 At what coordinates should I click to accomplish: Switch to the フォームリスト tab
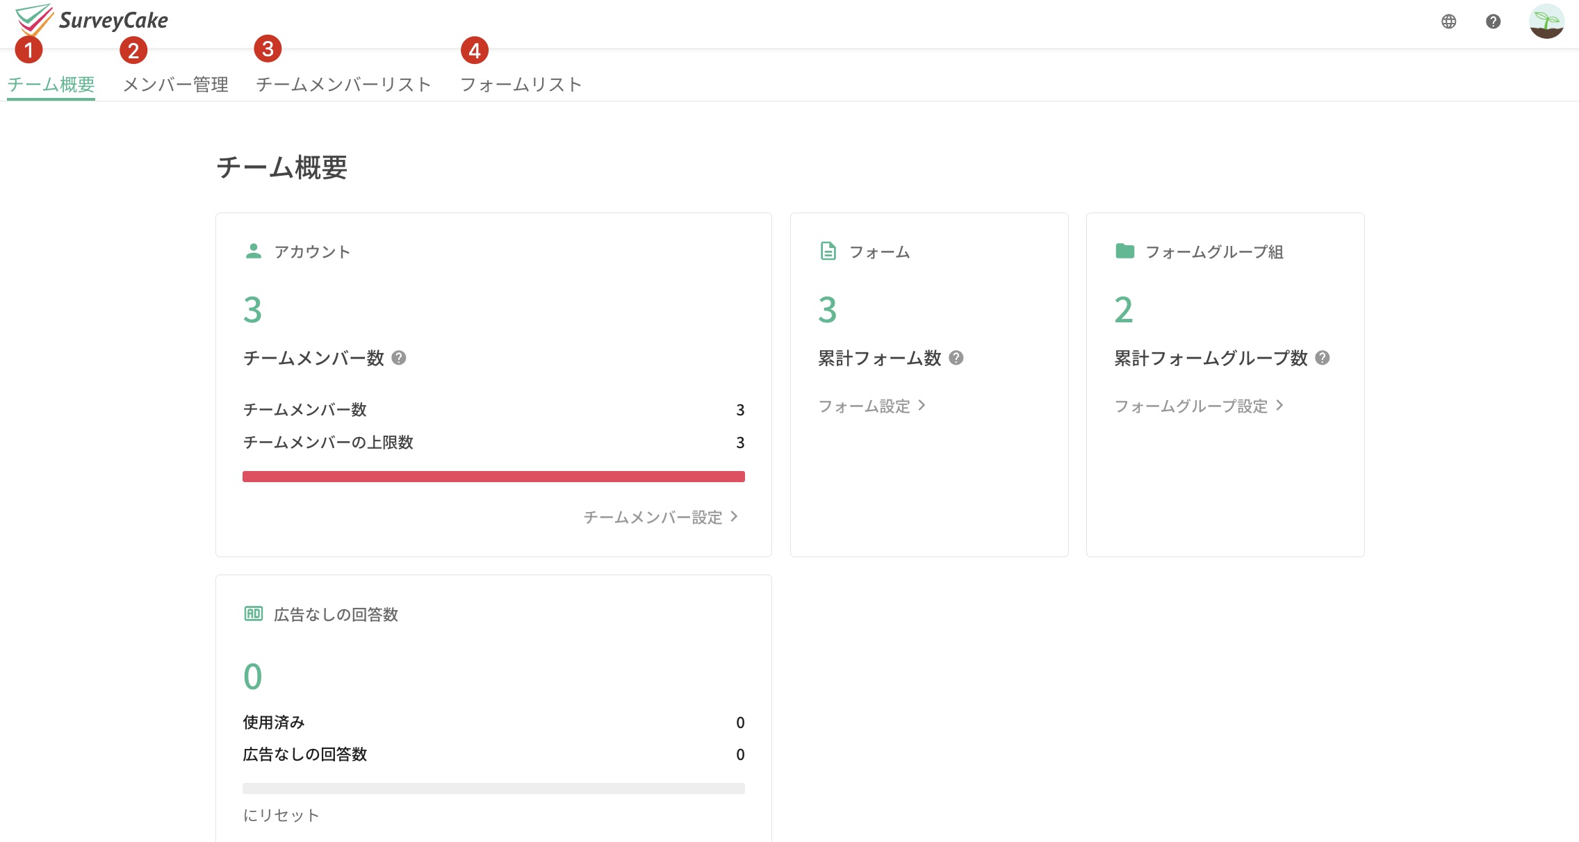(x=521, y=84)
